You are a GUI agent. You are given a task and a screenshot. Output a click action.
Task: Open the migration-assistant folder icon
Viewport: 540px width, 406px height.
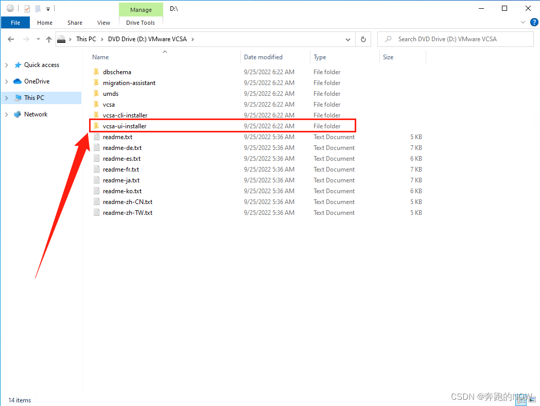96,83
